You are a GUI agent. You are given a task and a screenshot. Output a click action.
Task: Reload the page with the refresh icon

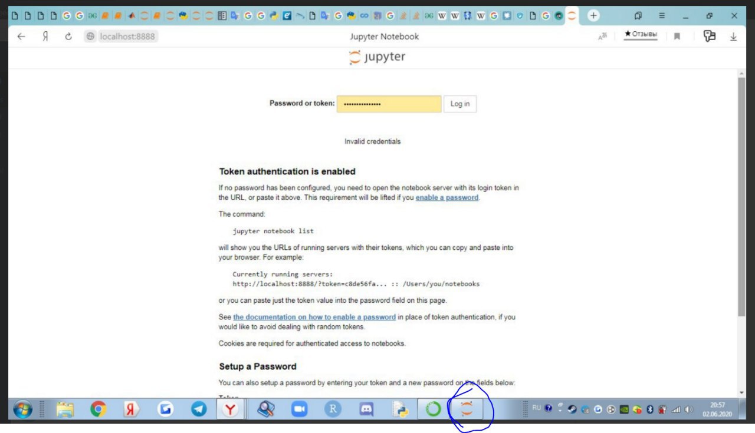[x=68, y=37]
